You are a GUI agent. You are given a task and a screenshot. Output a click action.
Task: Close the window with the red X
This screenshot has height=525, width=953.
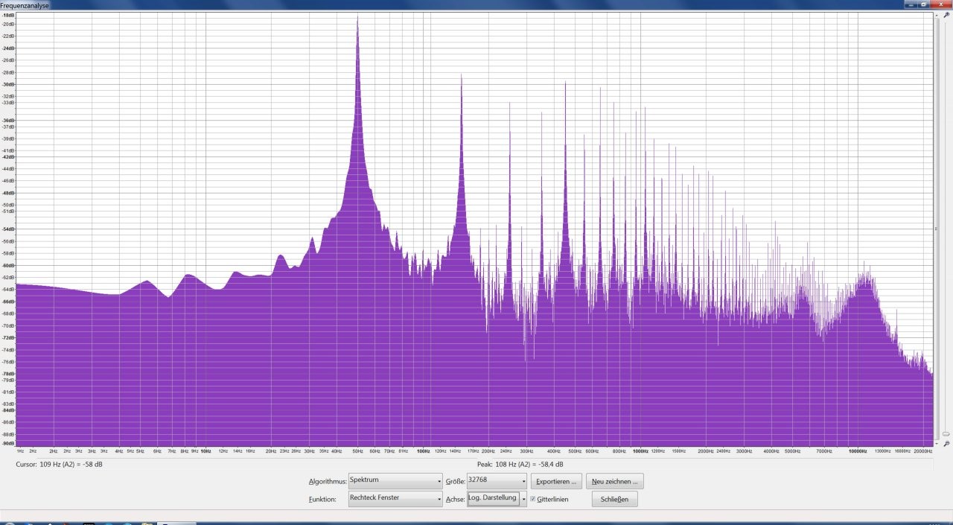[940, 4]
